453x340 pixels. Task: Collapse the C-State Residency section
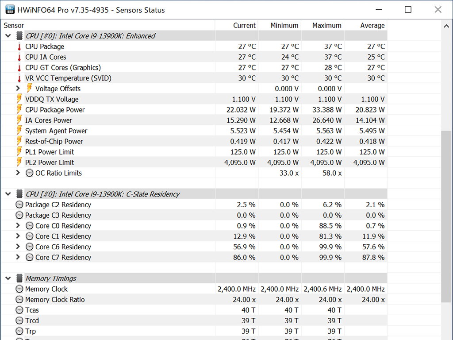[x=8, y=194]
